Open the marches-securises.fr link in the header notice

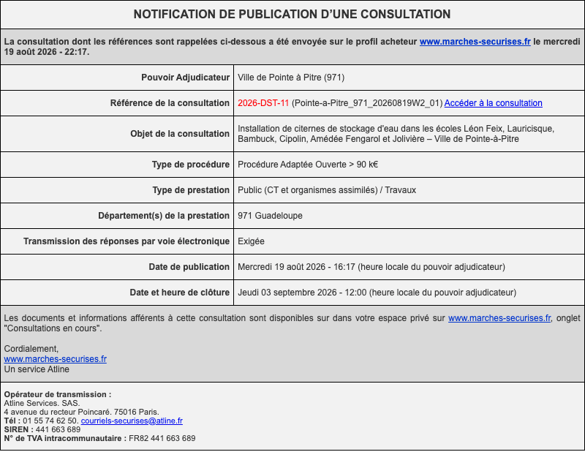click(475, 42)
